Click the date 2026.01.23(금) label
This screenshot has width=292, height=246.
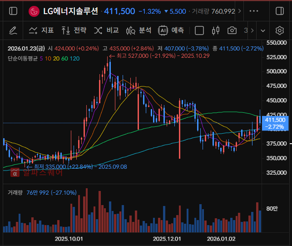[x=26, y=49]
